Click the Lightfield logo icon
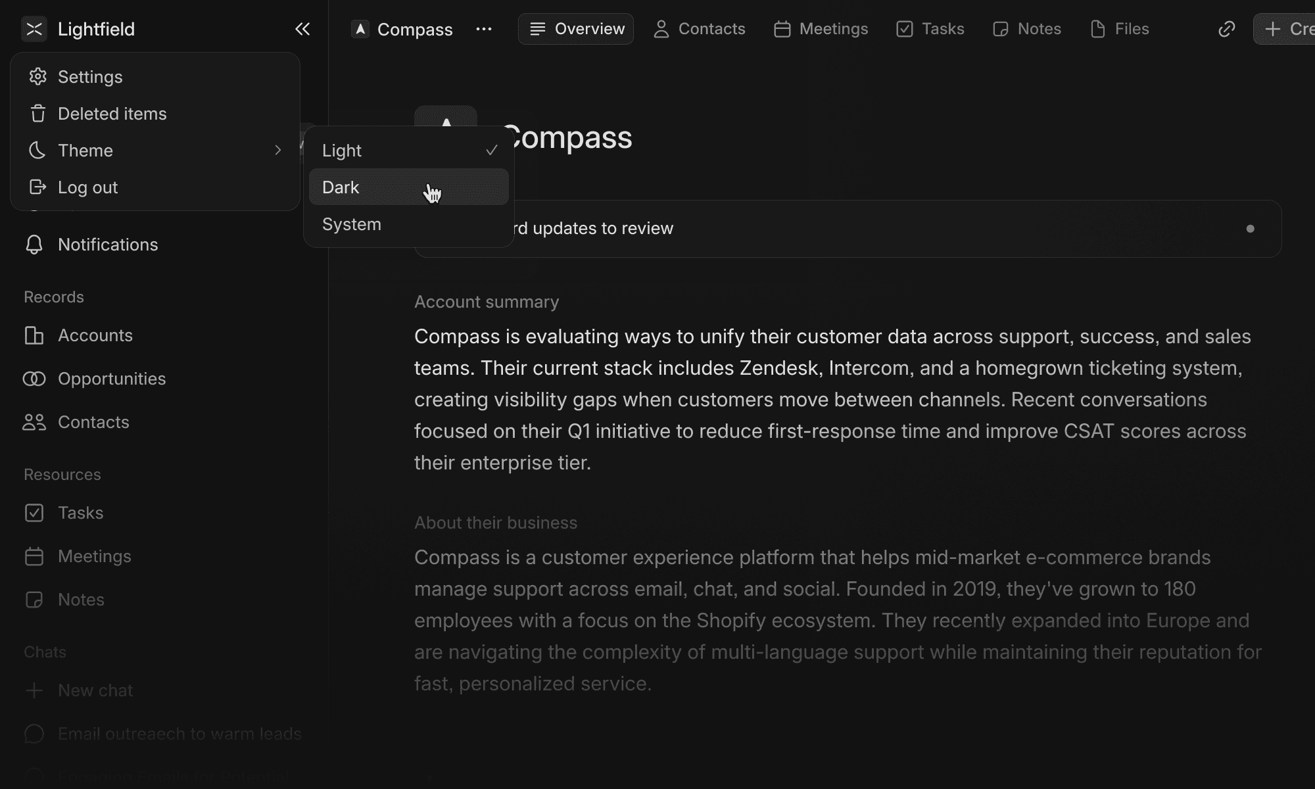This screenshot has height=789, width=1315. pyautogui.click(x=34, y=29)
